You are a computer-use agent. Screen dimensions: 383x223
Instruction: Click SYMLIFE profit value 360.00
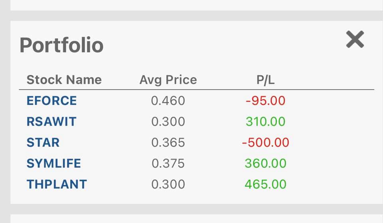[x=266, y=163]
